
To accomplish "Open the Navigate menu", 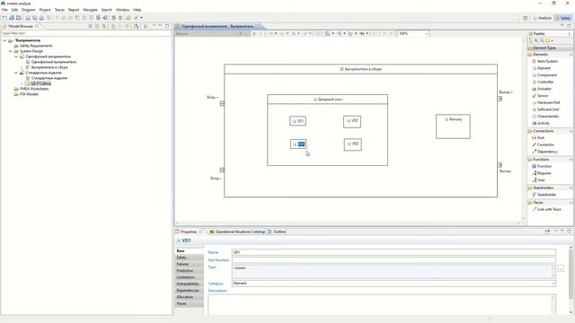I will (90, 10).
